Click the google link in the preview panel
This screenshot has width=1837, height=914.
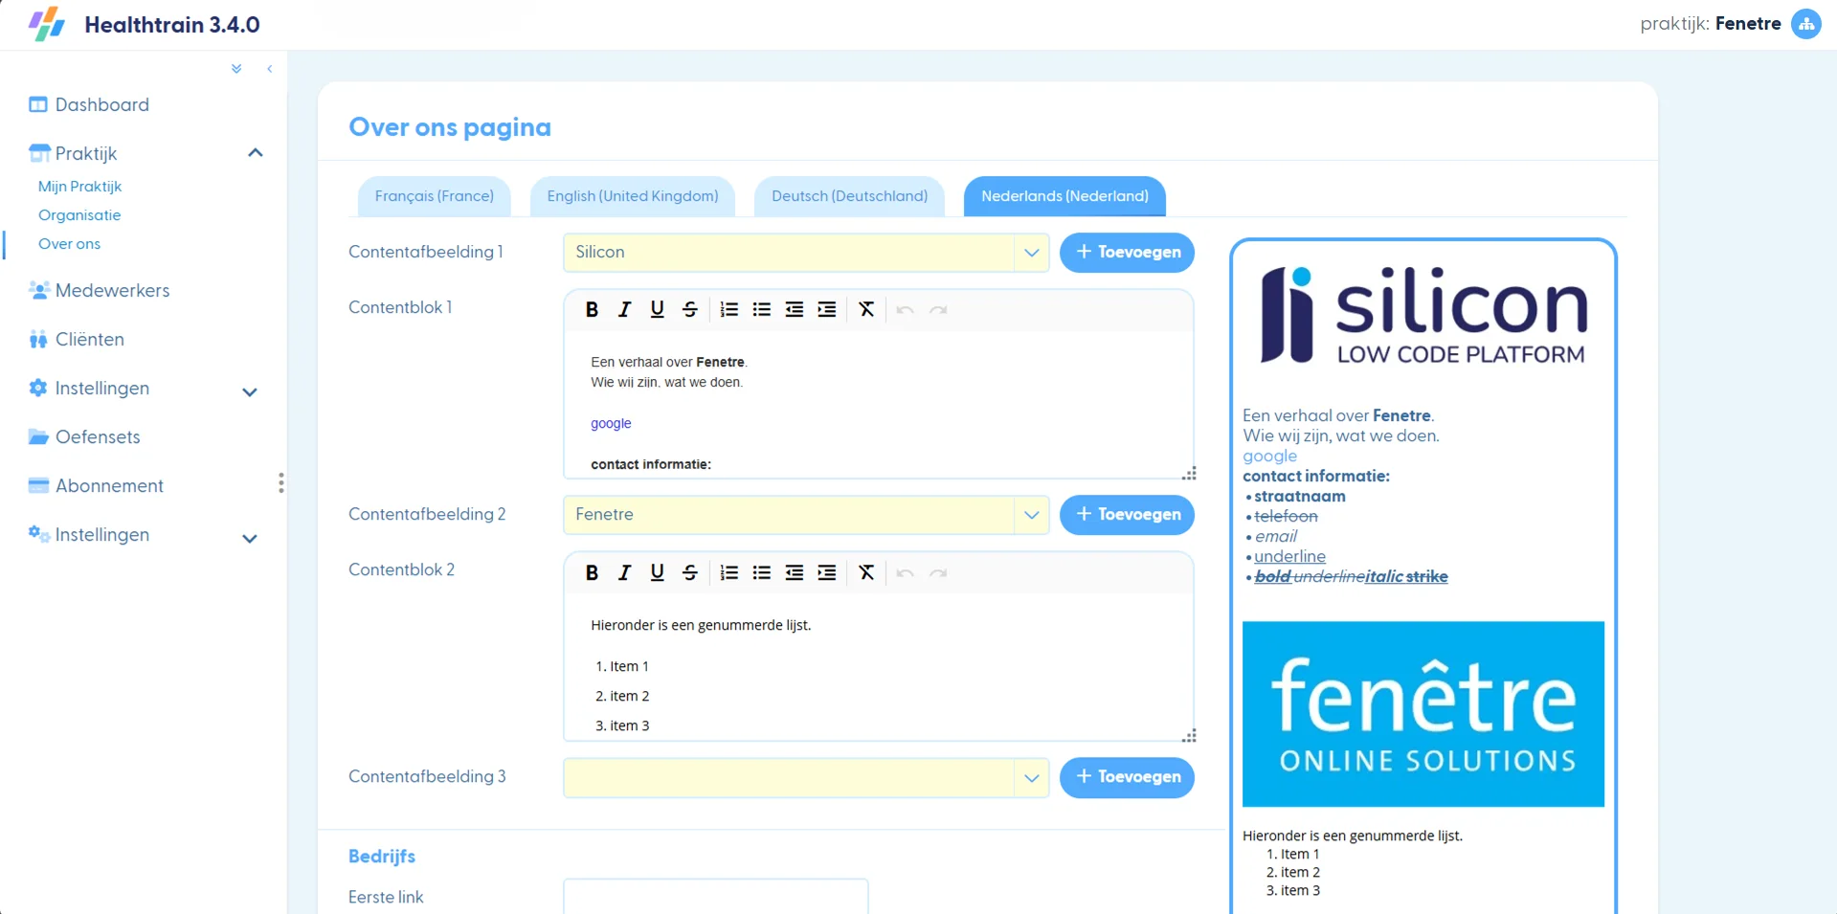[1269, 457]
